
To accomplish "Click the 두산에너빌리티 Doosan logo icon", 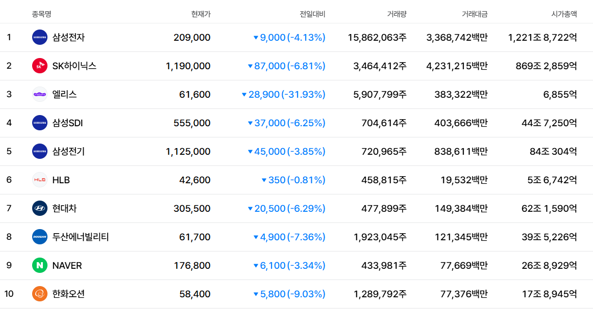I will [x=40, y=237].
